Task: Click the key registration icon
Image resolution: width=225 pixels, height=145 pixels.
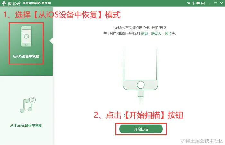Action: point(193,3)
